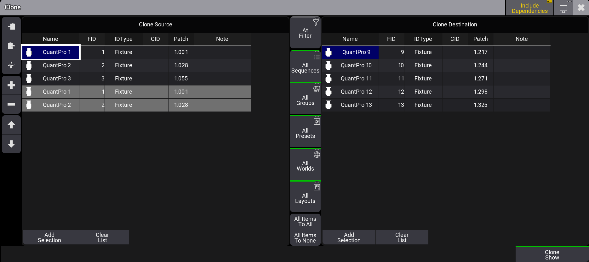Click the fixture icon of destination QuantPro 12
This screenshot has height=262, width=589.
point(329,92)
